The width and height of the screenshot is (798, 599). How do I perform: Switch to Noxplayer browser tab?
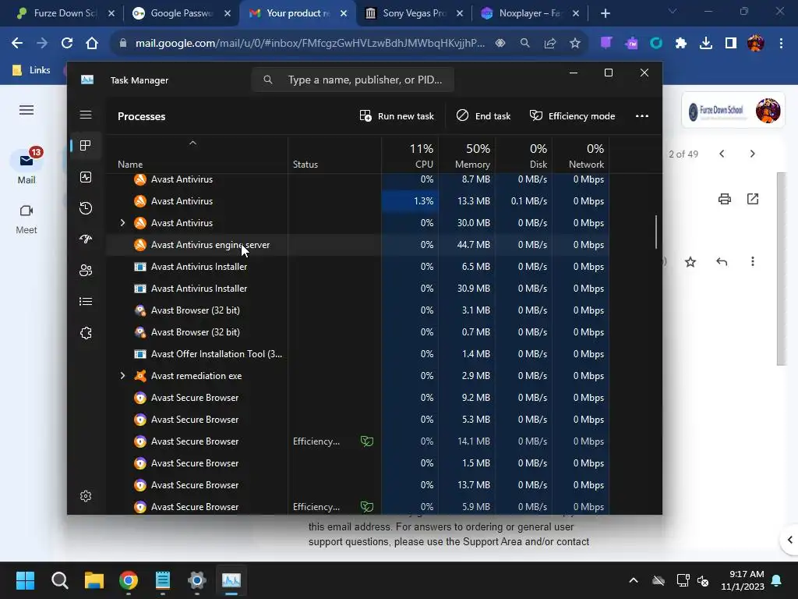(528, 13)
